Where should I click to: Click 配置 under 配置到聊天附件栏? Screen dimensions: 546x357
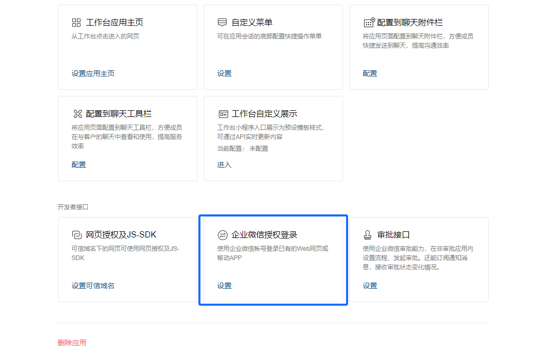tap(370, 73)
